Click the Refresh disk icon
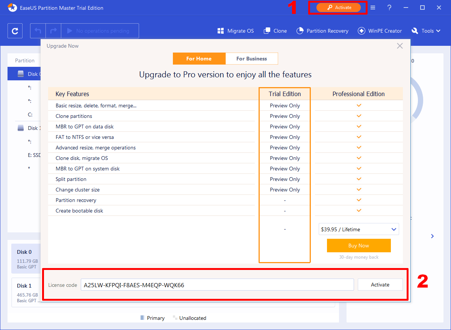Viewport: 451px width, 330px height. click(15, 31)
